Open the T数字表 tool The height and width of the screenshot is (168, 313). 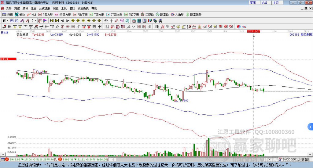tap(131, 15)
